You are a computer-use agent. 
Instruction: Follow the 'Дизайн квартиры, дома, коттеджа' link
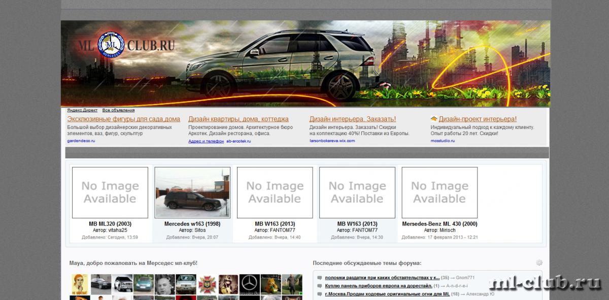point(238,119)
